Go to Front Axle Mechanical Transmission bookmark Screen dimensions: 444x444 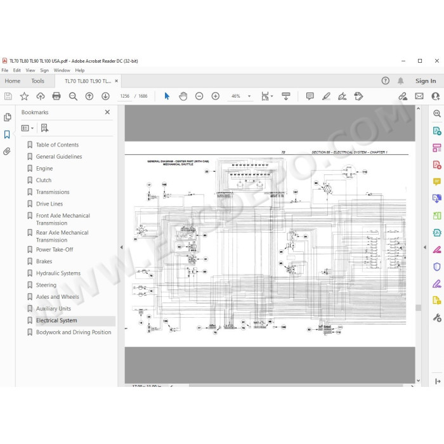[63, 219]
